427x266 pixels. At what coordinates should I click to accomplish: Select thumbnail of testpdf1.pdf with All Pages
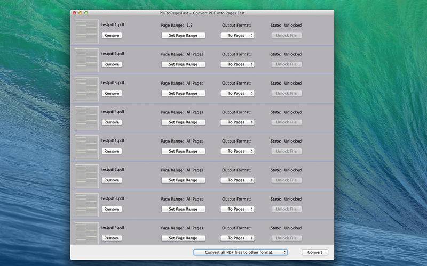click(x=86, y=147)
